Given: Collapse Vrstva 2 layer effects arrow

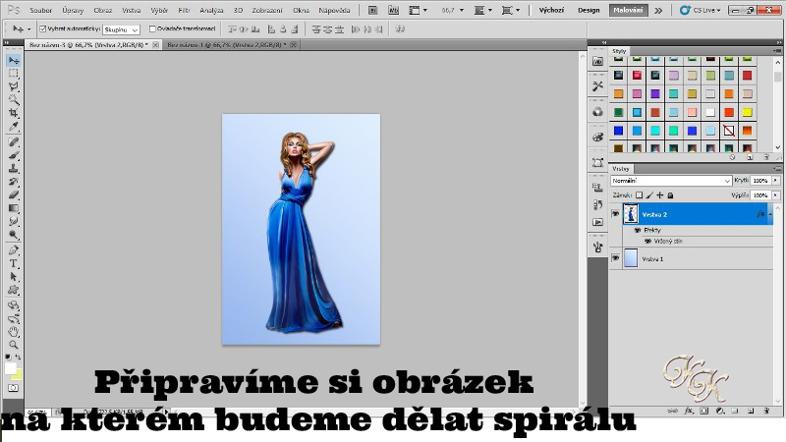Looking at the screenshot, I should click(x=770, y=214).
